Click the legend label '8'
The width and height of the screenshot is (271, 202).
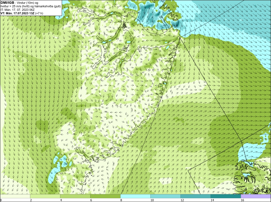pyautogui.click(x=121, y=200)
